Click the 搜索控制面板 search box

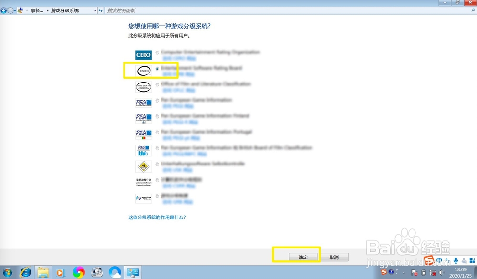tap(288, 10)
